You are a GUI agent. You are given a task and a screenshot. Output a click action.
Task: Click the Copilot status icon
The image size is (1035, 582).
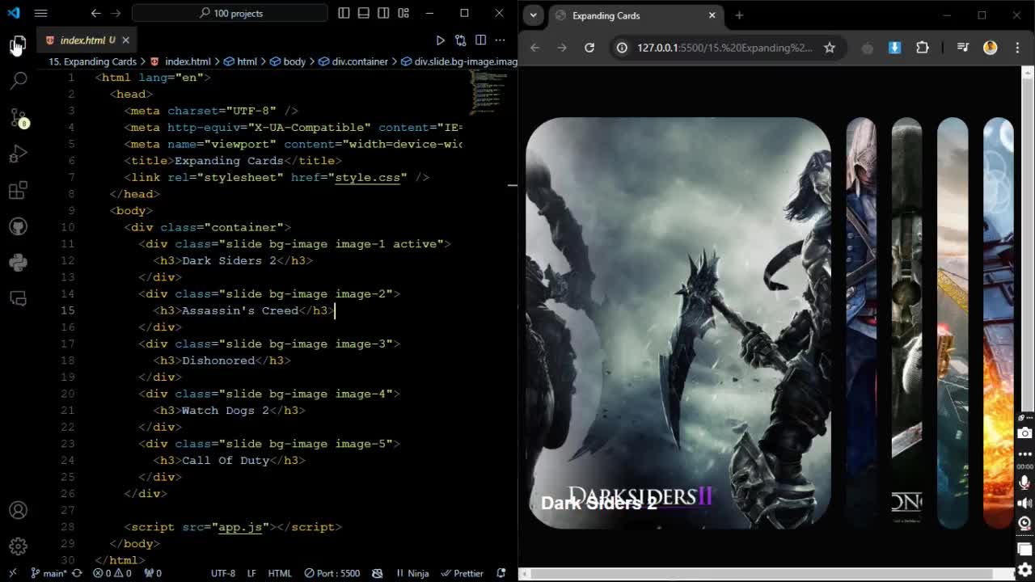(378, 573)
